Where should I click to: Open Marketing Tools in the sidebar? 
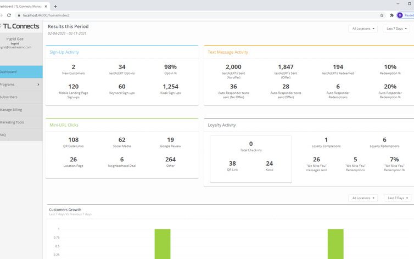(x=21, y=122)
